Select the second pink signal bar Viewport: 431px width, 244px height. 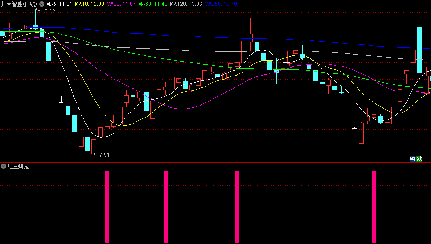[x=165, y=207]
